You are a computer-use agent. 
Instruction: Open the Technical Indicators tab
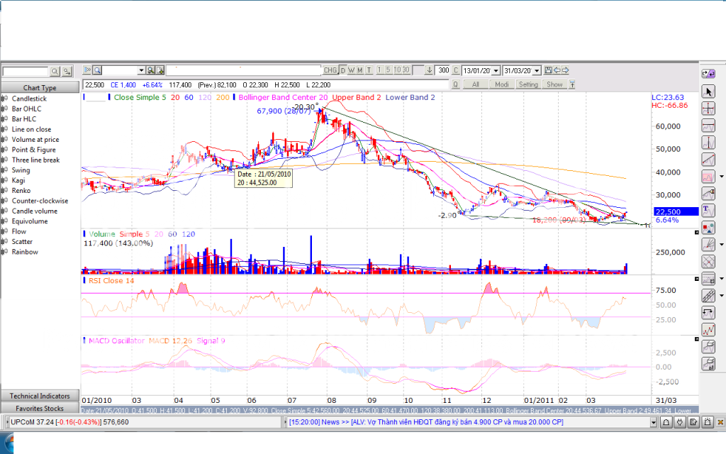point(40,396)
